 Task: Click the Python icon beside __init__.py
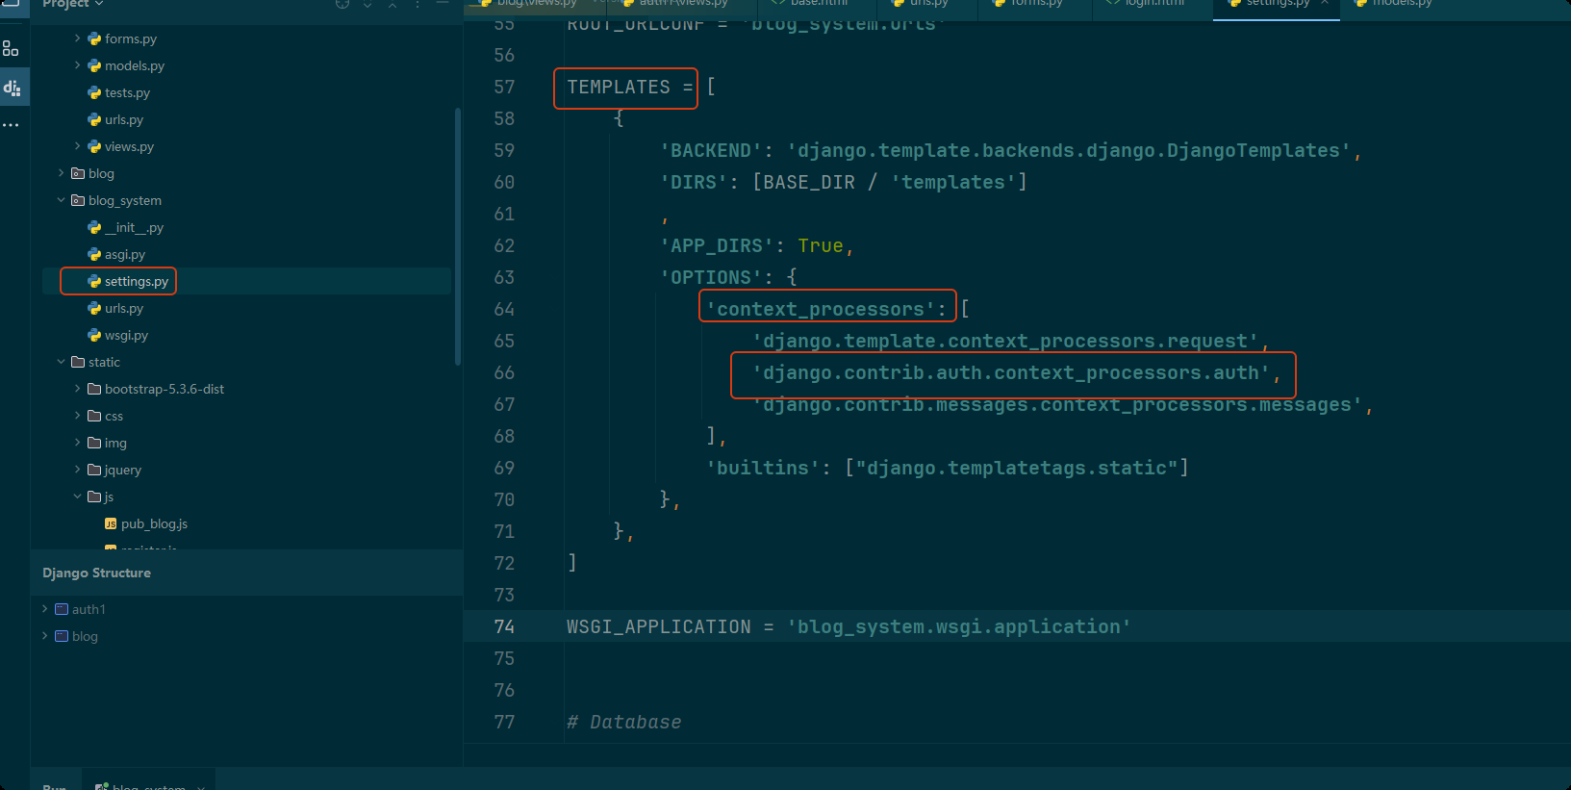pos(94,227)
